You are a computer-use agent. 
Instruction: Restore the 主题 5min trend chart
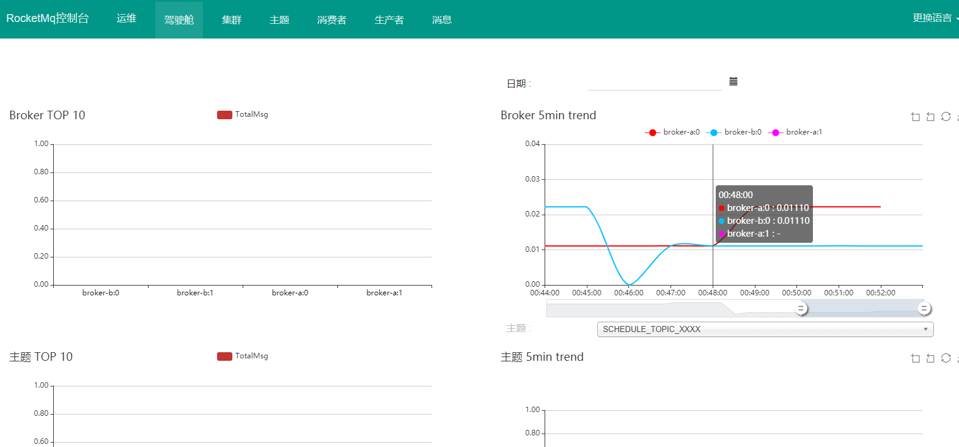click(946, 358)
